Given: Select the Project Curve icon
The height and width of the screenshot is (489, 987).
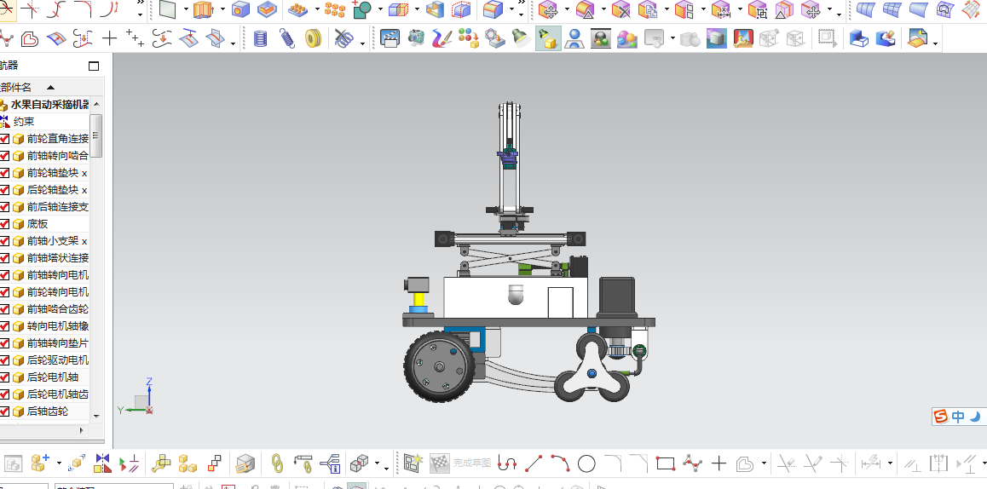Looking at the screenshot, I should tap(189, 39).
